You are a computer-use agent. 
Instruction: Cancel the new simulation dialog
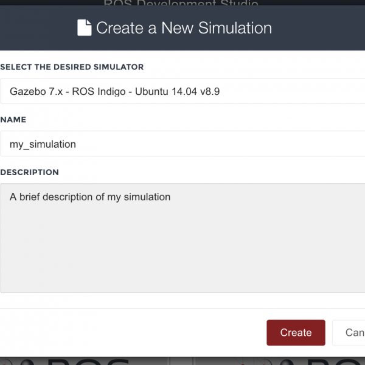[x=349, y=332]
